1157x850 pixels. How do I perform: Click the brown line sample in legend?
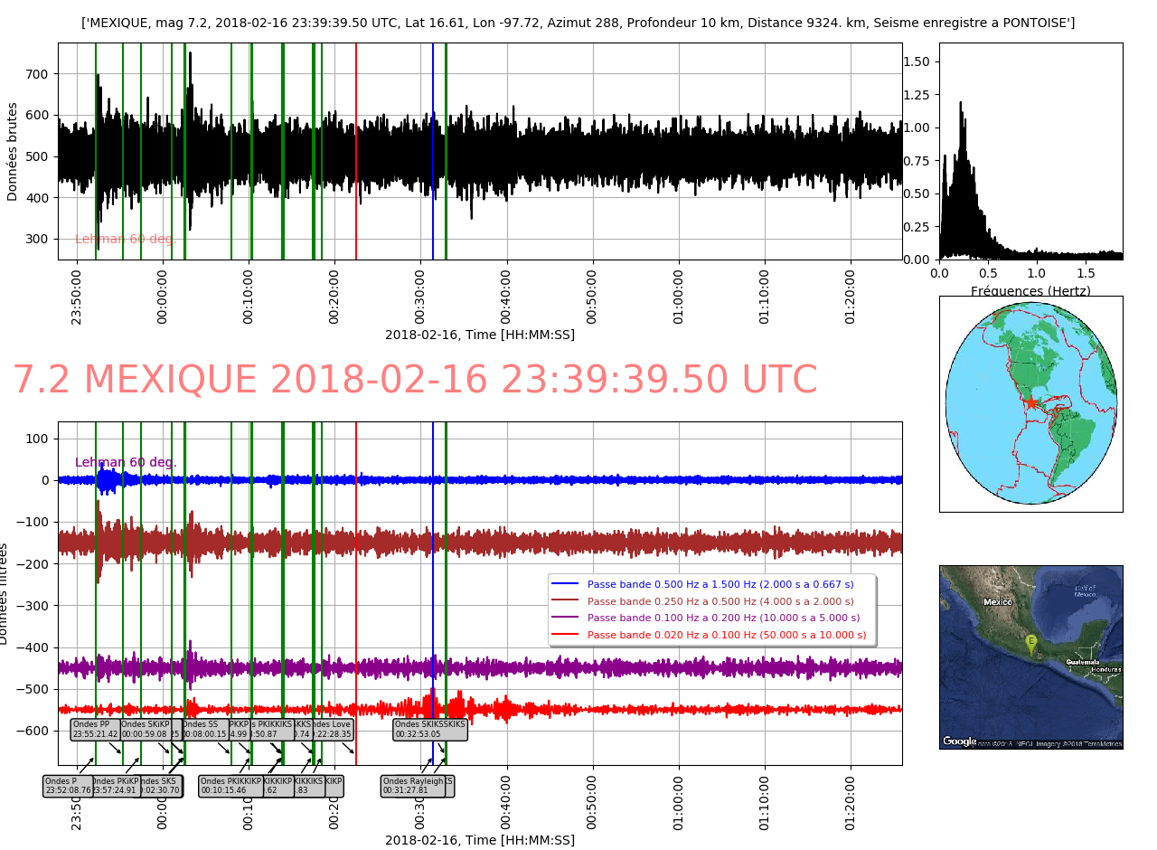pos(564,601)
